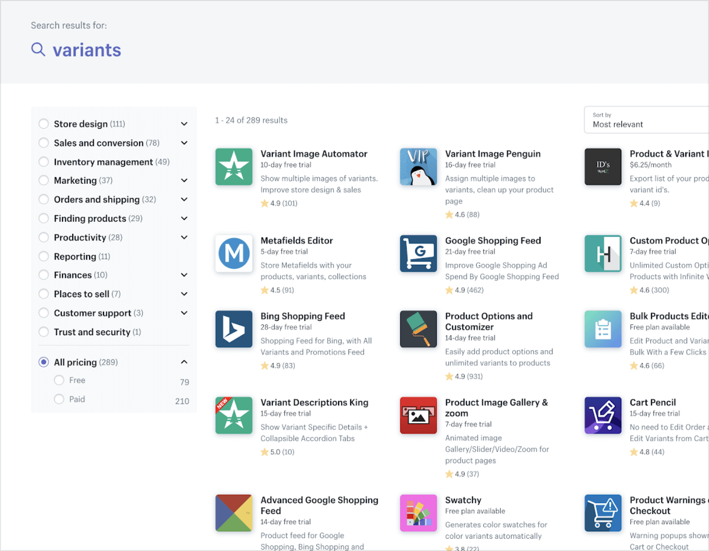
Task: Open Advanced Google Shopping Feed icon
Action: [x=234, y=513]
